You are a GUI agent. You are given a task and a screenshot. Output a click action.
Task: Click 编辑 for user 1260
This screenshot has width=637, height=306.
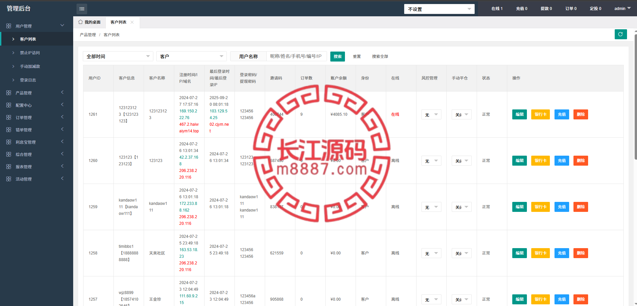click(520, 161)
